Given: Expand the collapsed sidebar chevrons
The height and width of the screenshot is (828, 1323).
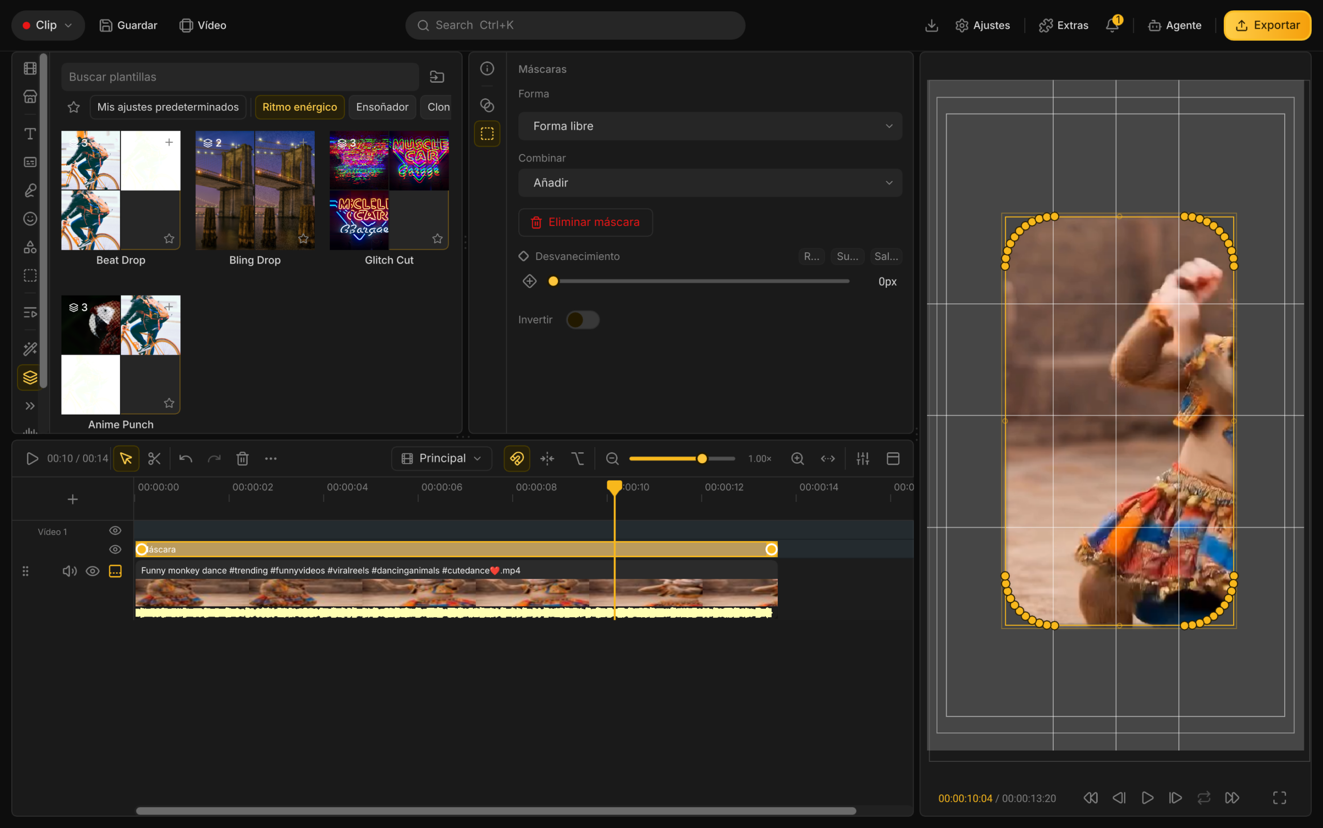Looking at the screenshot, I should pyautogui.click(x=30, y=406).
